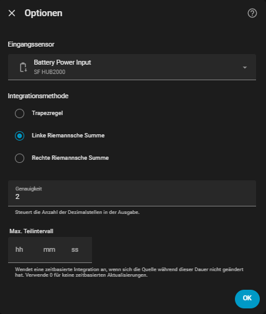Select the Trapezregel radio button
Viewport: 266px width, 314px height.
click(x=19, y=113)
